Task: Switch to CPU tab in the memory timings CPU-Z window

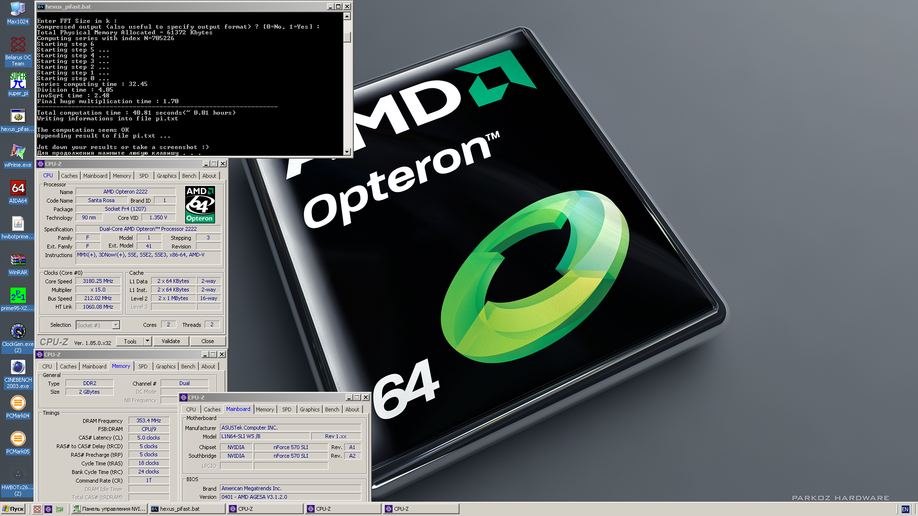Action: [x=47, y=366]
